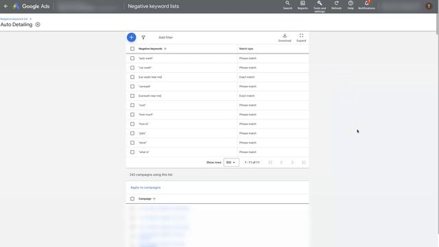Add a negative keyword with plus button

click(131, 37)
